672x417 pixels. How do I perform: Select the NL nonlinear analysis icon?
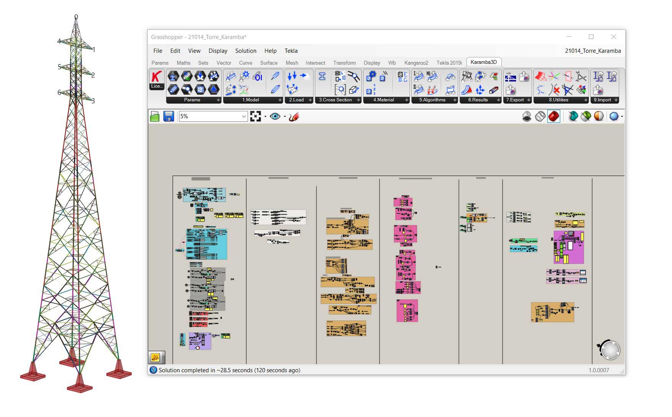point(432,76)
